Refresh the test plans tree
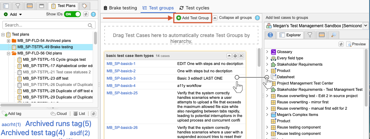The height and width of the screenshot is (139, 370). click(x=86, y=14)
